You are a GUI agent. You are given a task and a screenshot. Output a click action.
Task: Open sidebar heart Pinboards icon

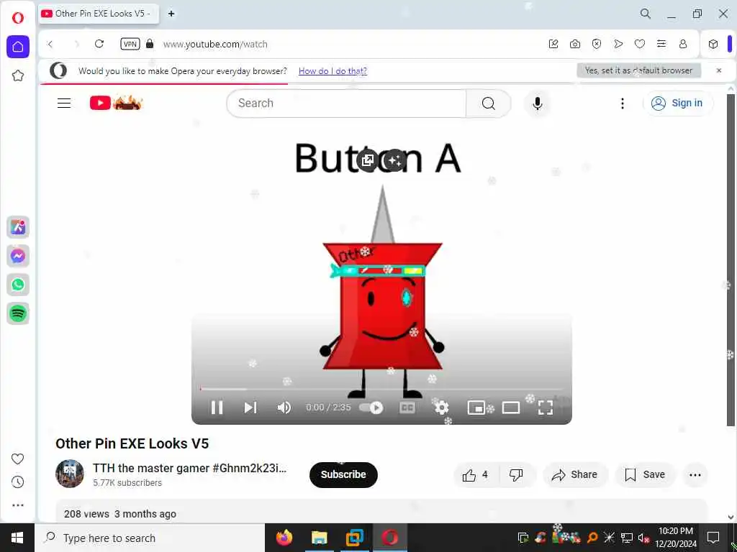click(x=17, y=459)
